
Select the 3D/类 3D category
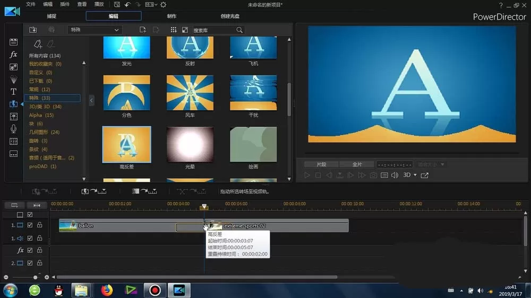45,107
